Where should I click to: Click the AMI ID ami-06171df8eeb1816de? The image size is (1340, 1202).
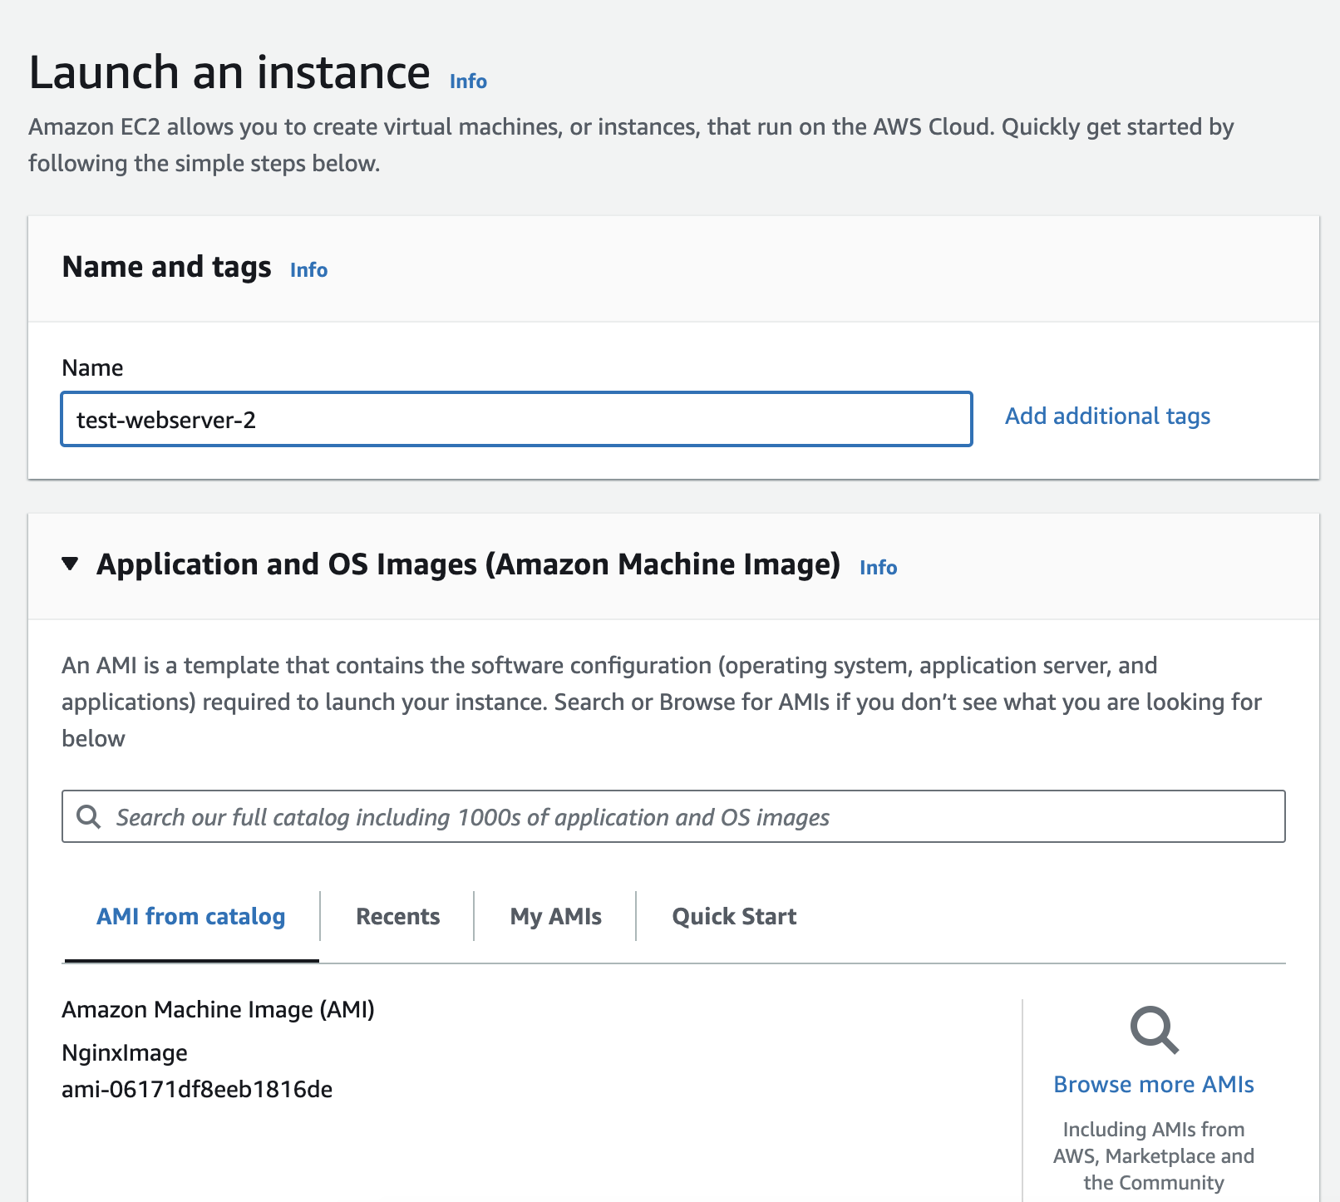197,1089
